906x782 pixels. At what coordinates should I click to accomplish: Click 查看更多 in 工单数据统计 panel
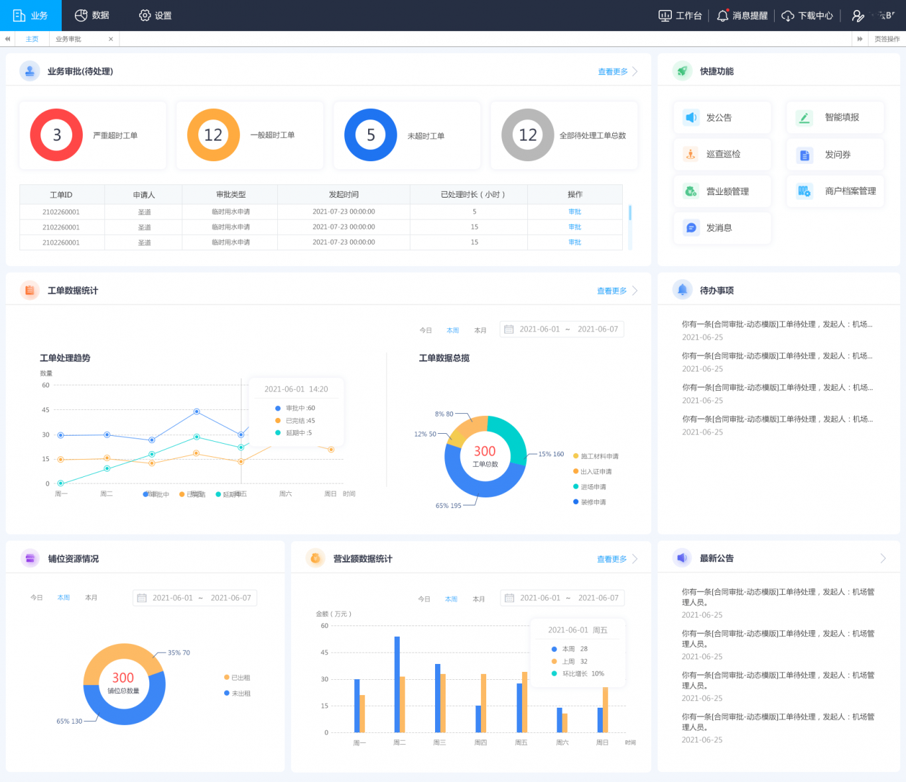tap(617, 291)
